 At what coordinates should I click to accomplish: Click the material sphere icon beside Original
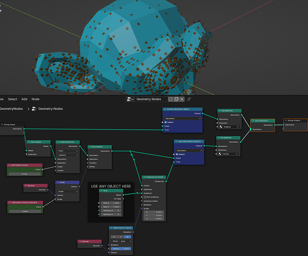tap(221, 127)
